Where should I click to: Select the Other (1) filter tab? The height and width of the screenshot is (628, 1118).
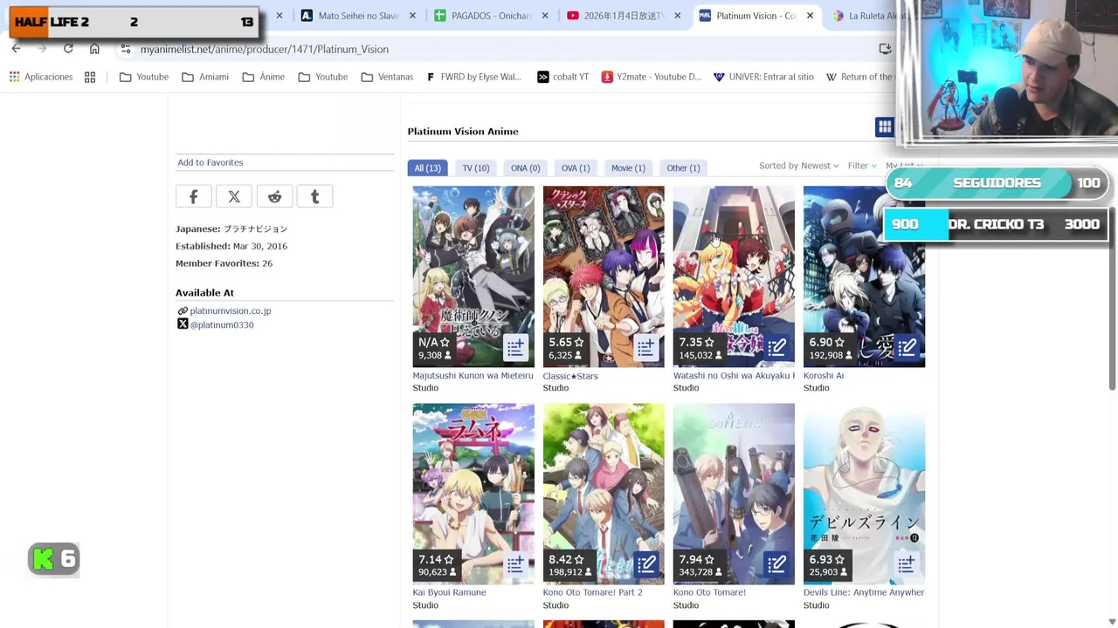pyautogui.click(x=683, y=167)
